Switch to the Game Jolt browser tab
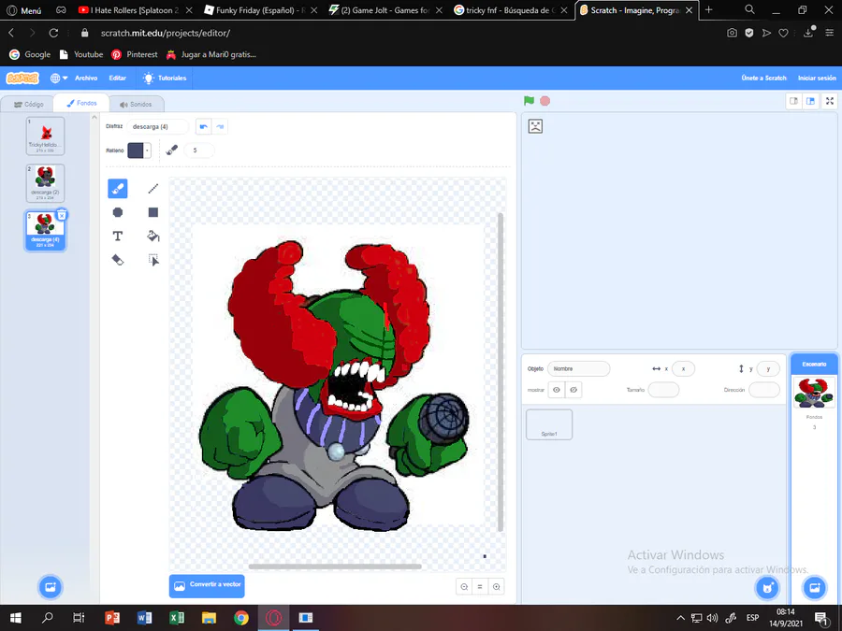The width and height of the screenshot is (842, 631). pyautogui.click(x=385, y=10)
